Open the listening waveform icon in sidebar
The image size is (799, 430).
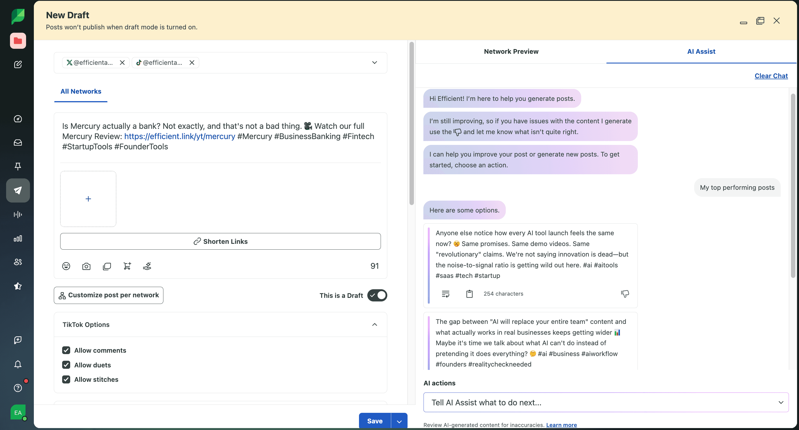pos(18,214)
